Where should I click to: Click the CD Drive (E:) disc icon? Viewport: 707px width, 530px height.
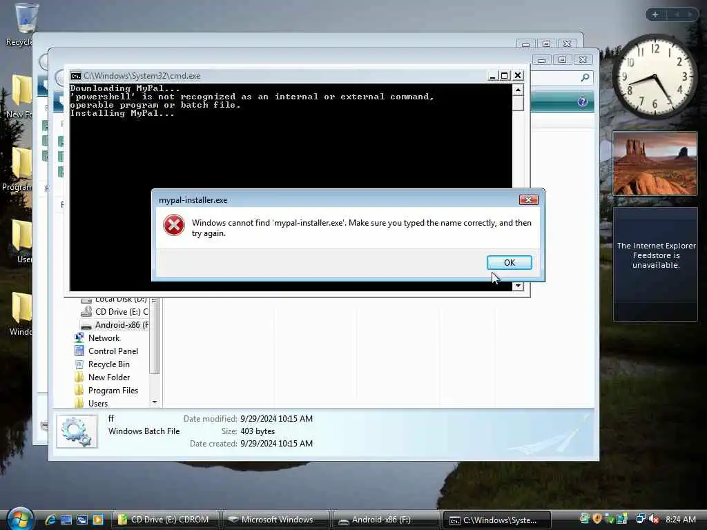click(x=86, y=311)
